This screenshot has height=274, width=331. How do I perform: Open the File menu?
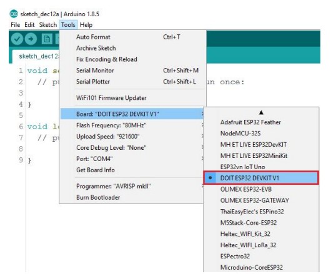click(x=16, y=25)
